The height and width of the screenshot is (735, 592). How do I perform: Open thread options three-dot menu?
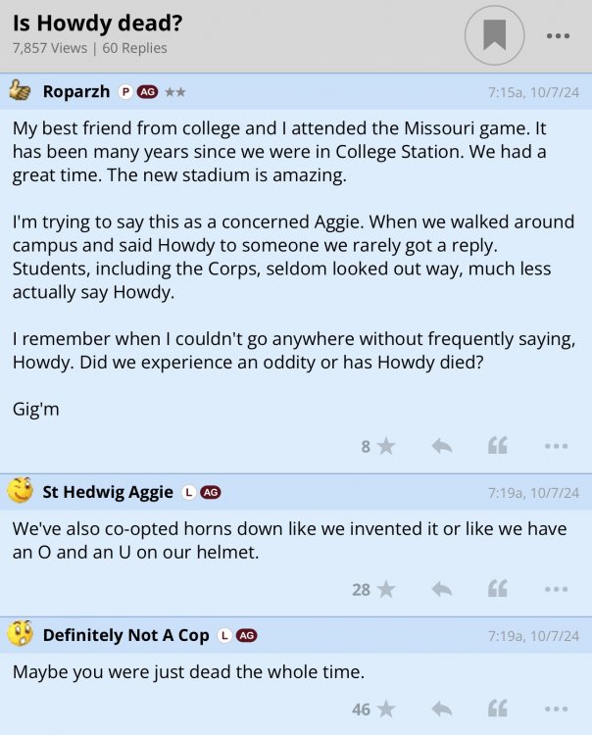pos(558,36)
